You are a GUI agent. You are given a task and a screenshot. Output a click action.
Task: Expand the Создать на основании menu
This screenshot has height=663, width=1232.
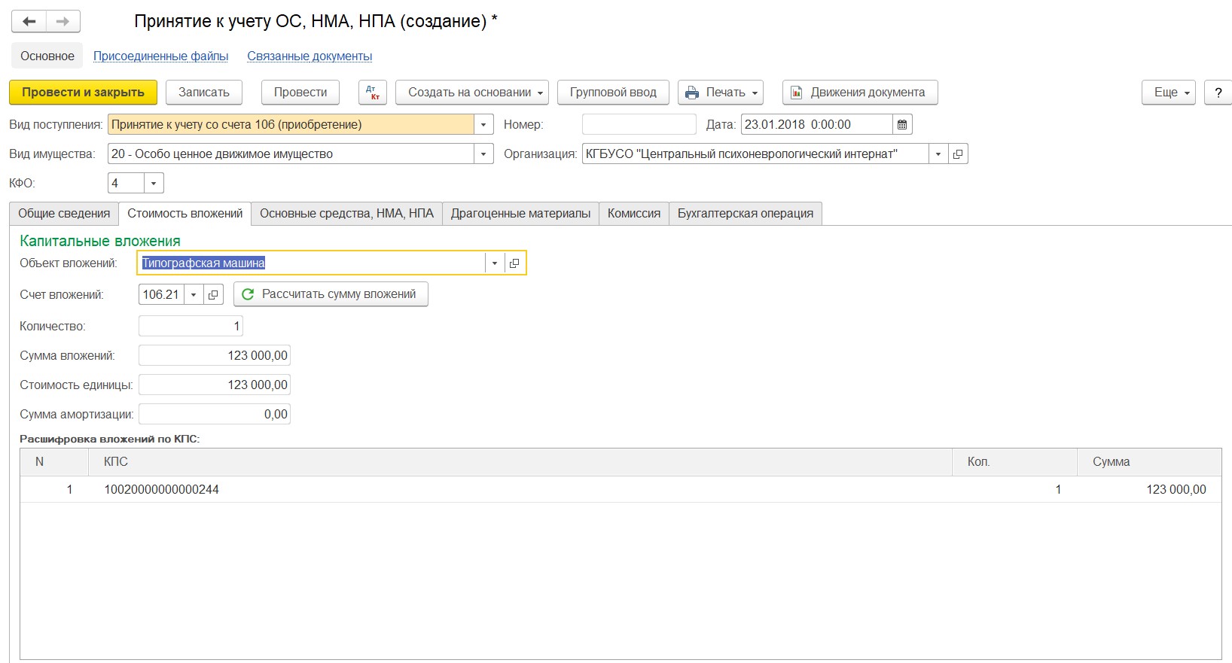point(472,93)
